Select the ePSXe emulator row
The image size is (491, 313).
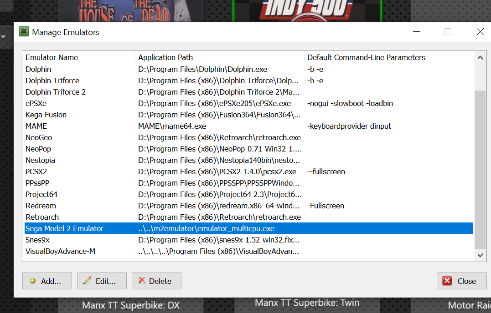coord(248,103)
